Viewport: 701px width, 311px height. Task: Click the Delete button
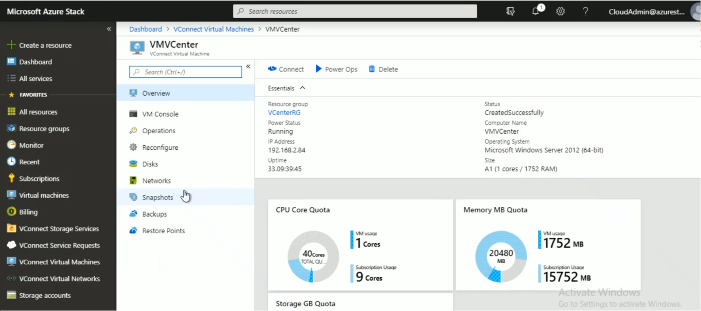coord(383,69)
